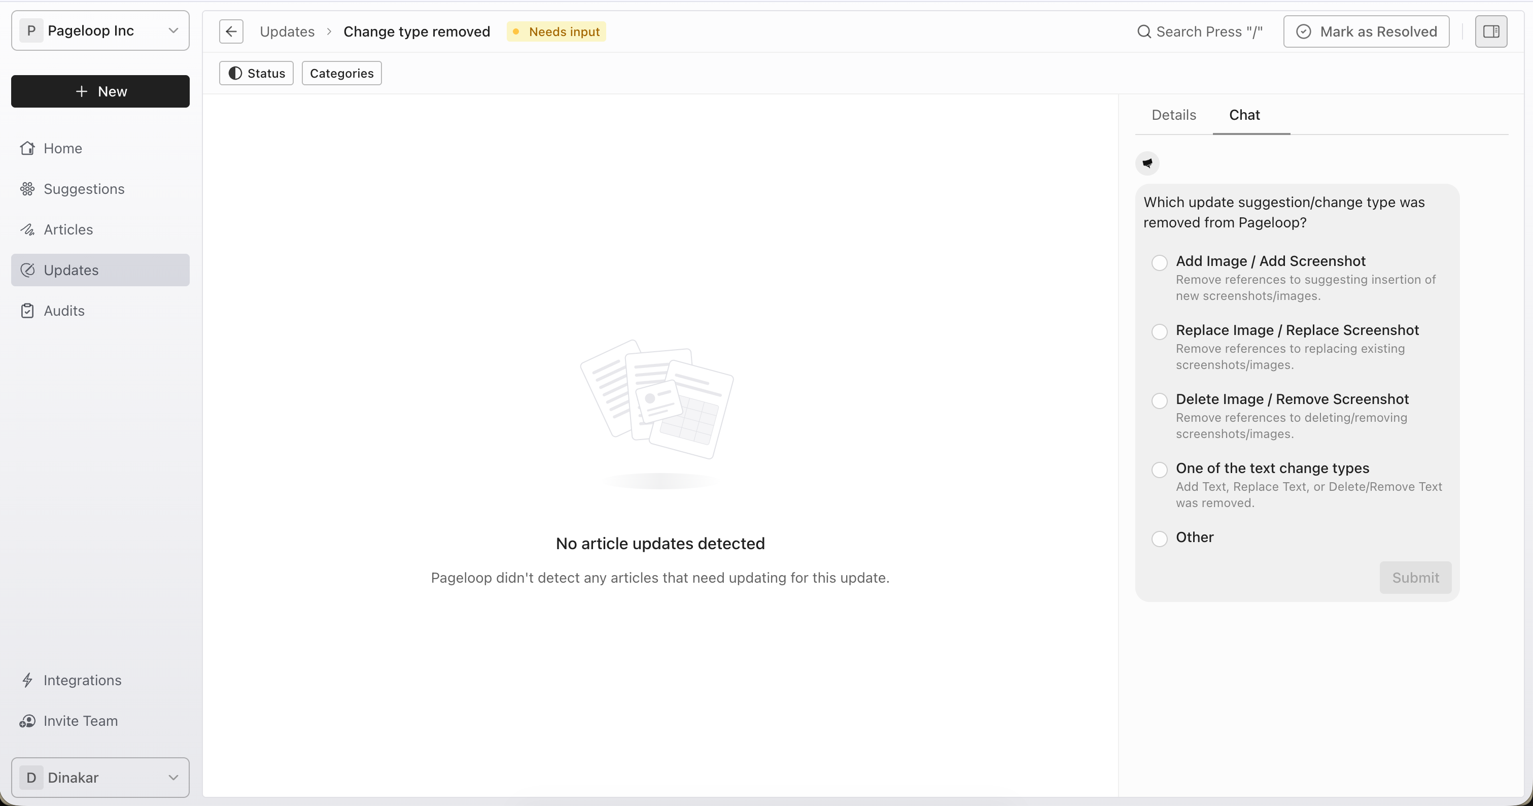1533x806 pixels.
Task: Select the Other radio option
Action: point(1159,539)
